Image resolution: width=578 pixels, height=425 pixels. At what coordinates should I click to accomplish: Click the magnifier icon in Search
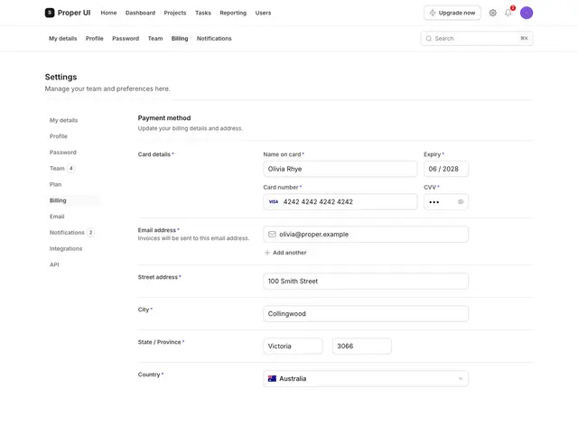429,39
